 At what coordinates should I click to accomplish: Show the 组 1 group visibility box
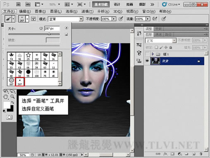147,54
